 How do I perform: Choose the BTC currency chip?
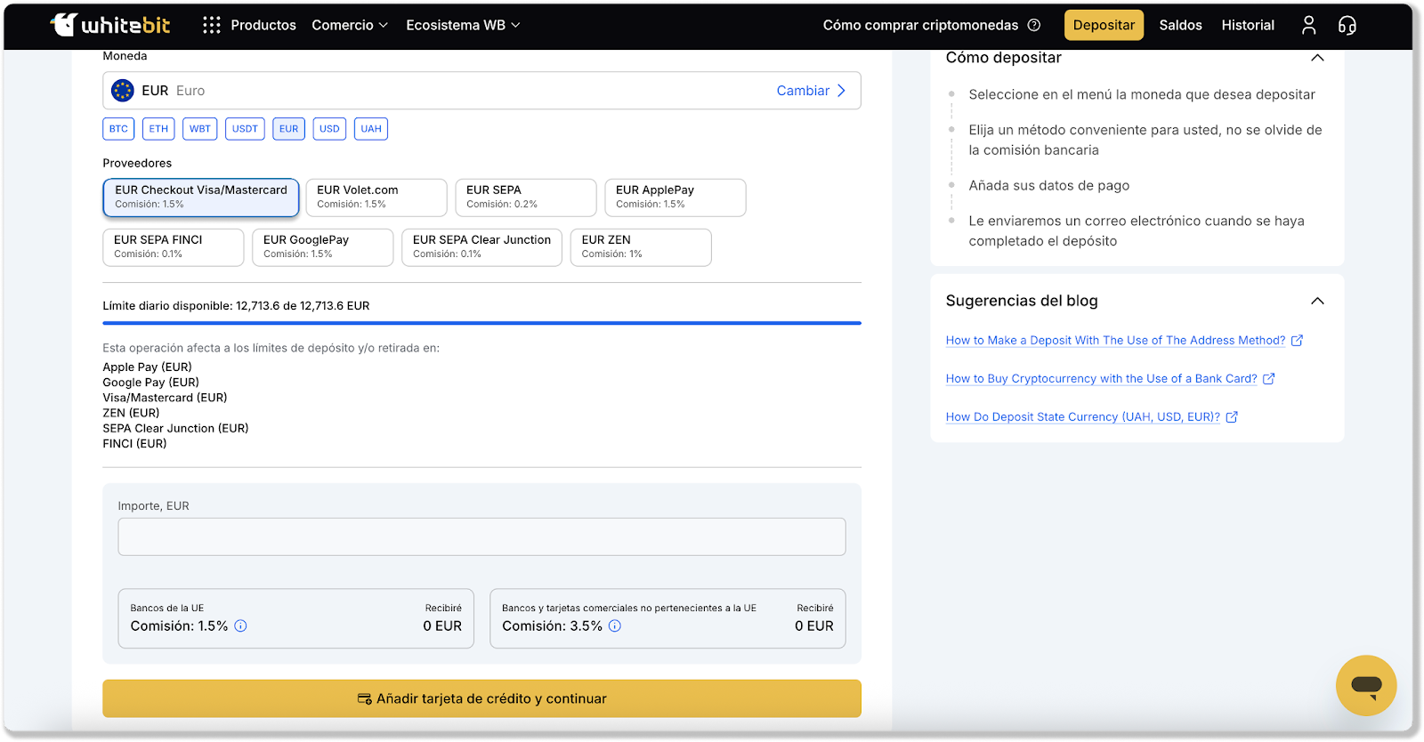[x=118, y=129]
